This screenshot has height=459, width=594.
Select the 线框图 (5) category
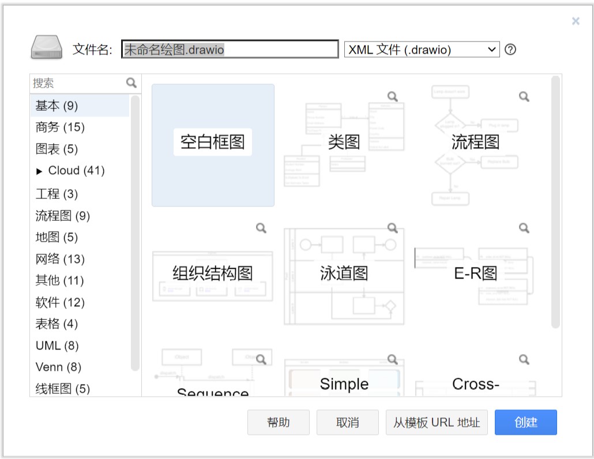coord(80,388)
